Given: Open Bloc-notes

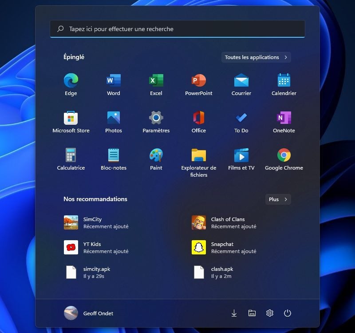Looking at the screenshot, I should click(x=114, y=159).
